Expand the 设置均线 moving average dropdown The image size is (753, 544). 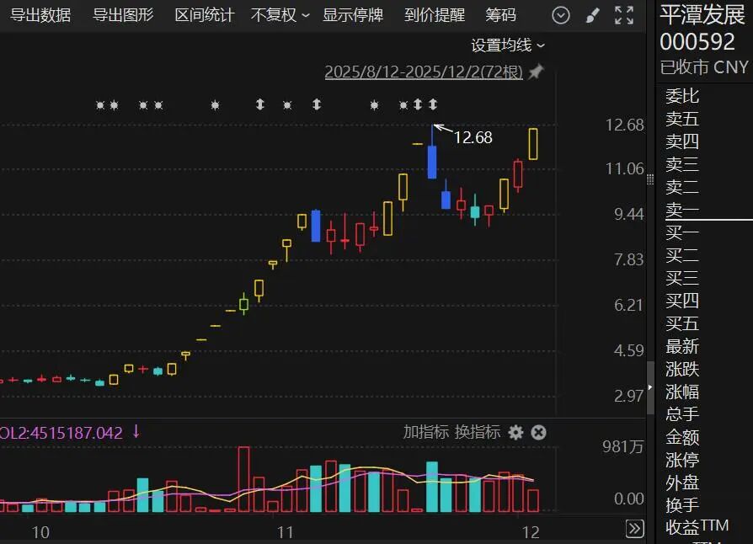[x=508, y=45]
